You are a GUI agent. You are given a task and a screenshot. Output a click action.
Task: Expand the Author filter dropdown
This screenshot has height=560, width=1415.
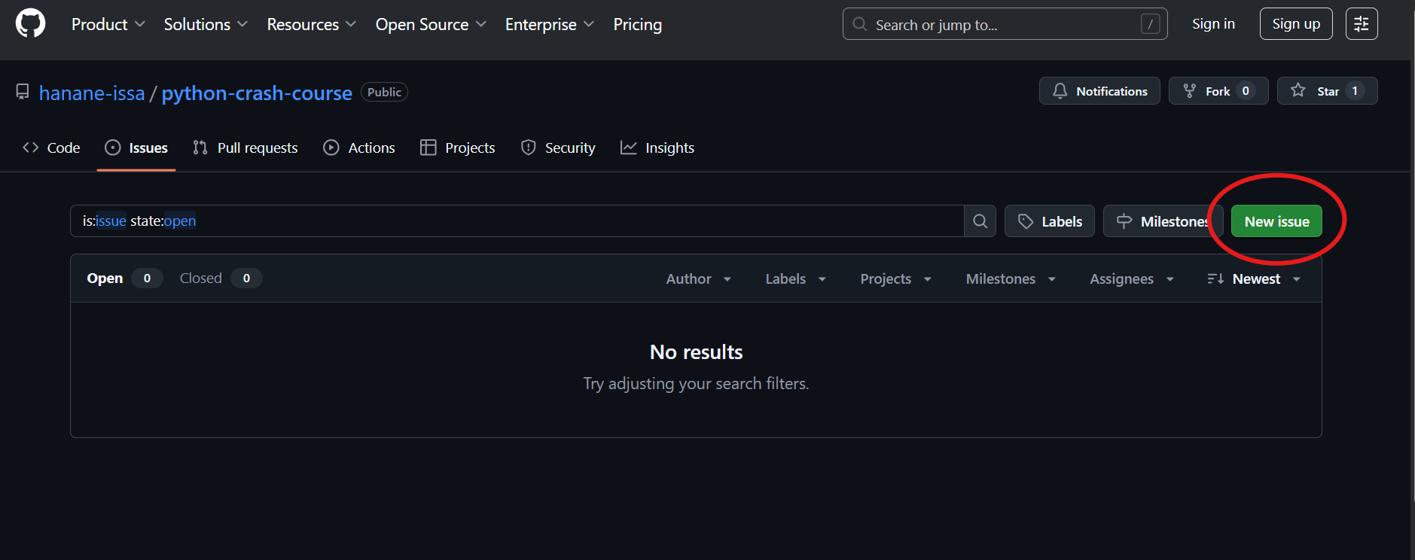click(x=698, y=279)
